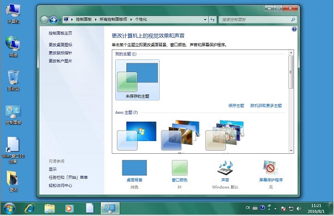Click the theme list scroll up arrow
Image resolution: width=334 pixels, height=216 pixels.
(x=291, y=53)
